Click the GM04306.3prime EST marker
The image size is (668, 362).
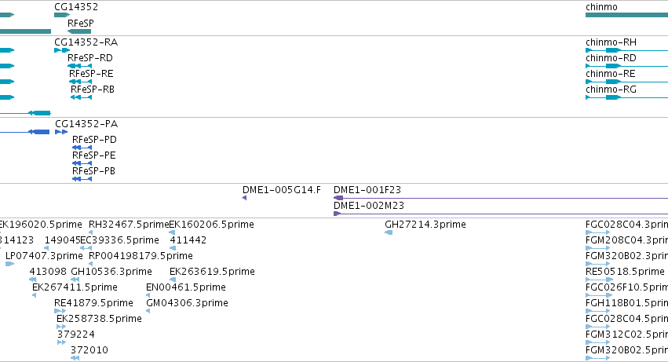click(149, 311)
